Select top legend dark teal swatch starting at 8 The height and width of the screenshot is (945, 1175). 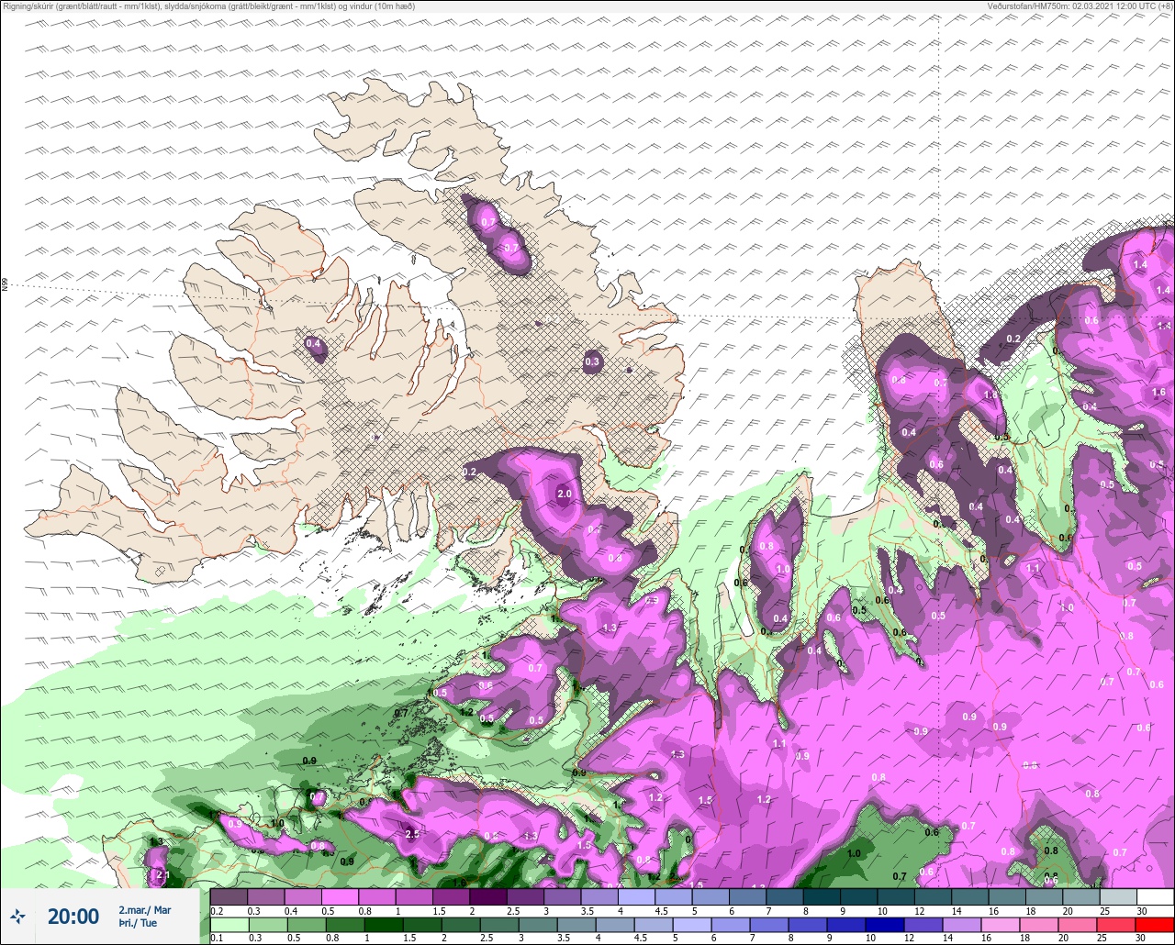click(x=822, y=896)
